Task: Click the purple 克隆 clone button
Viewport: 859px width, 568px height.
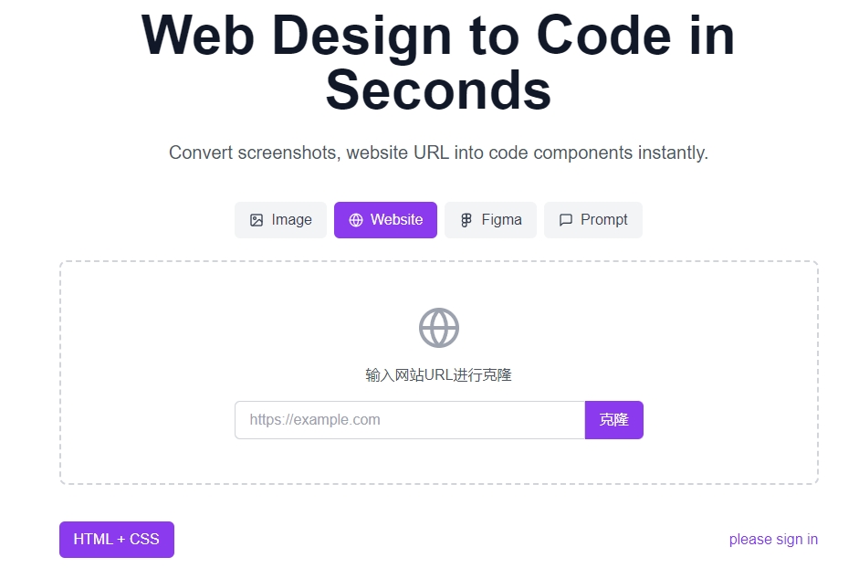Action: pos(614,420)
